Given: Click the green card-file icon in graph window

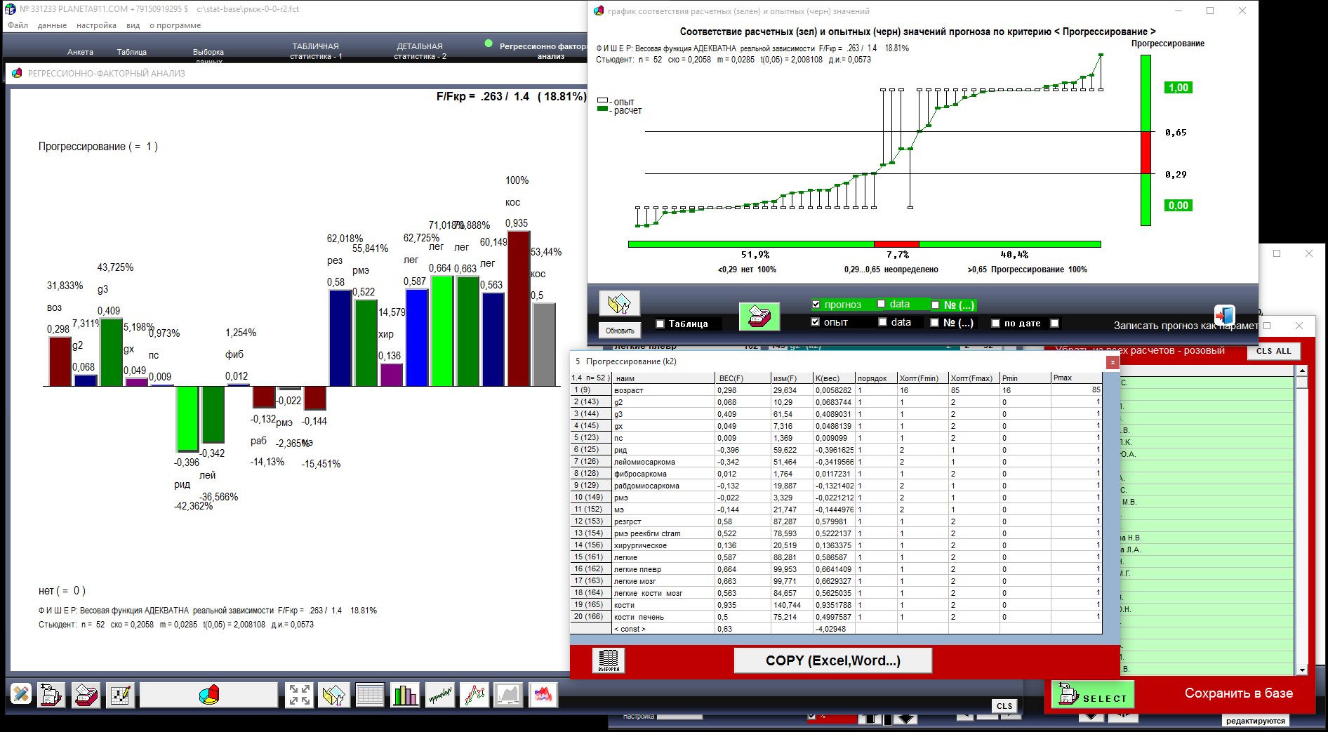Looking at the screenshot, I should coord(759,317).
